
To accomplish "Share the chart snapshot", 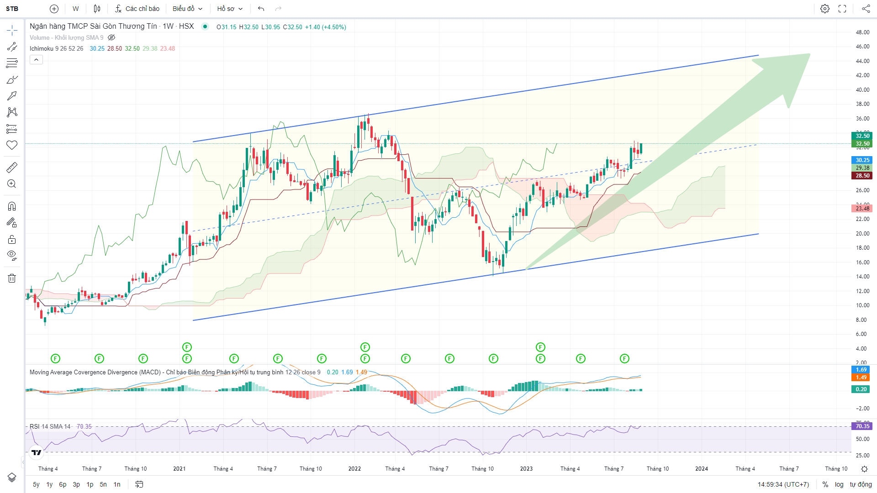I will [866, 9].
